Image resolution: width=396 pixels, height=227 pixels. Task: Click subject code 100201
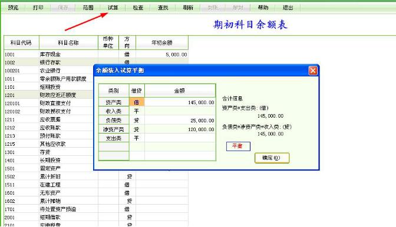click(x=12, y=71)
